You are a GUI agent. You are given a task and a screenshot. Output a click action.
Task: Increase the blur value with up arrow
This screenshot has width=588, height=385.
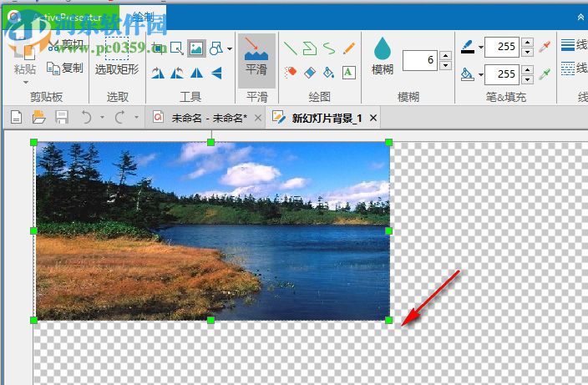[x=445, y=55]
